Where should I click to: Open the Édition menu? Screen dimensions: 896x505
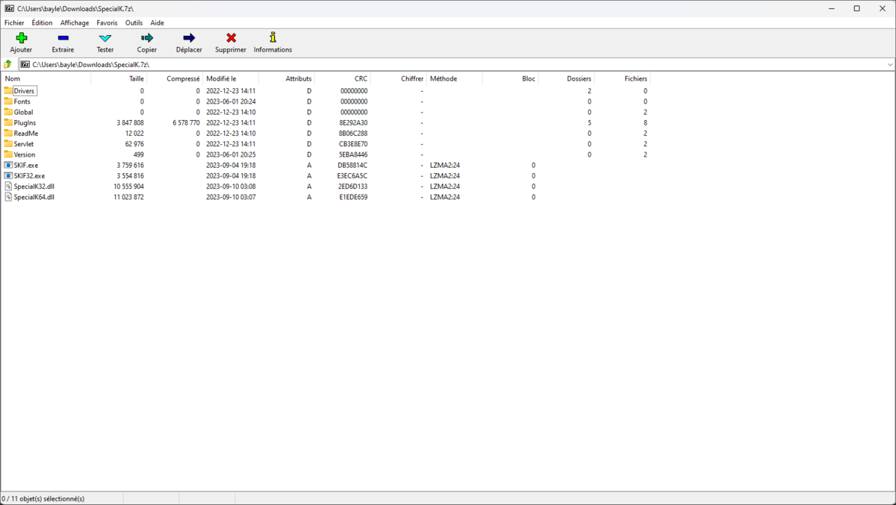click(x=42, y=23)
